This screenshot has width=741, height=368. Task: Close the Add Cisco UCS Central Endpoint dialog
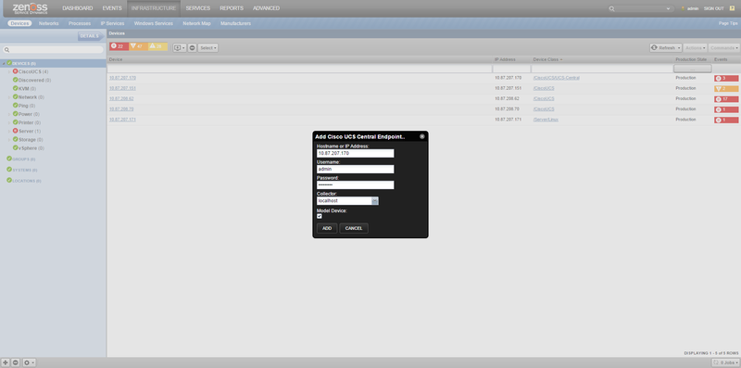coord(422,136)
